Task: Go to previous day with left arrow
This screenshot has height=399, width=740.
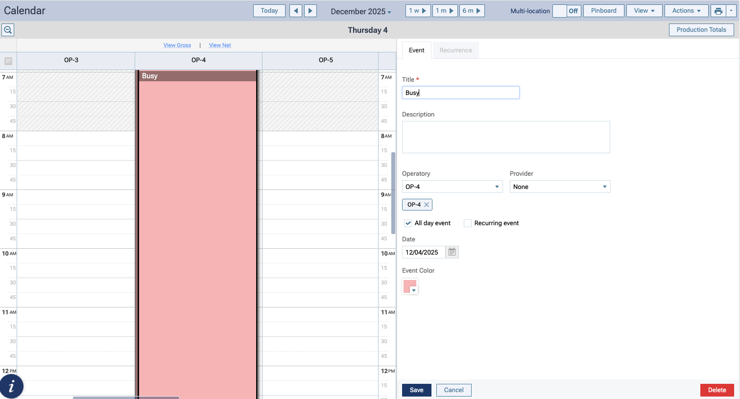Action: [x=296, y=11]
